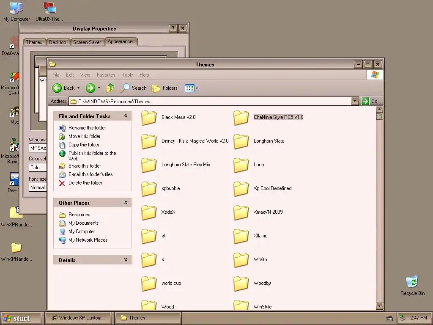Click the scrollbar down arrow in Themes window
Screen dimensions: 433x325
(379, 306)
